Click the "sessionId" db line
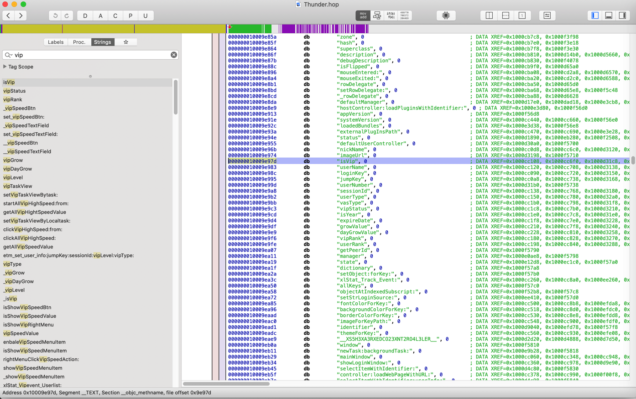The height and width of the screenshot is (399, 636). tap(429, 191)
